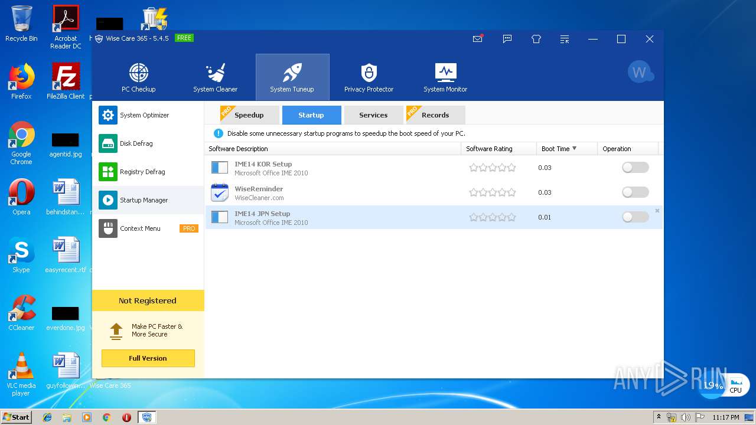756x425 pixels.
Task: Sort by Software Description column header
Action: [333, 149]
